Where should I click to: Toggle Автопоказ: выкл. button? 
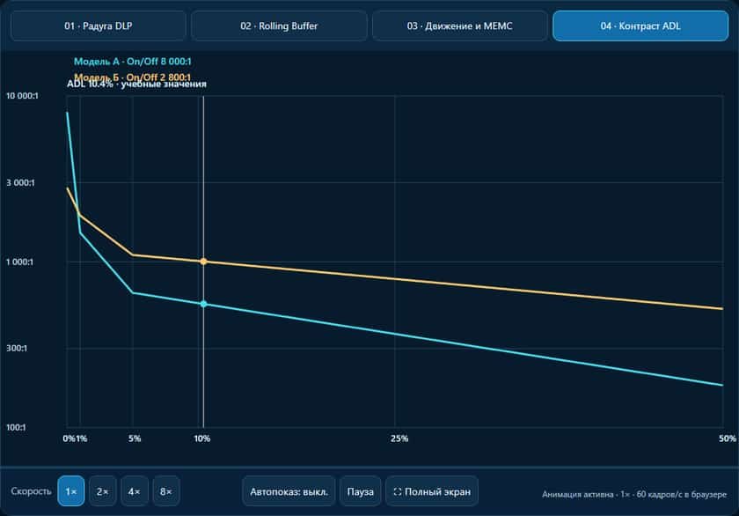pos(289,491)
